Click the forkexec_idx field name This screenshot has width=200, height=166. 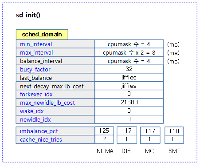36,95
